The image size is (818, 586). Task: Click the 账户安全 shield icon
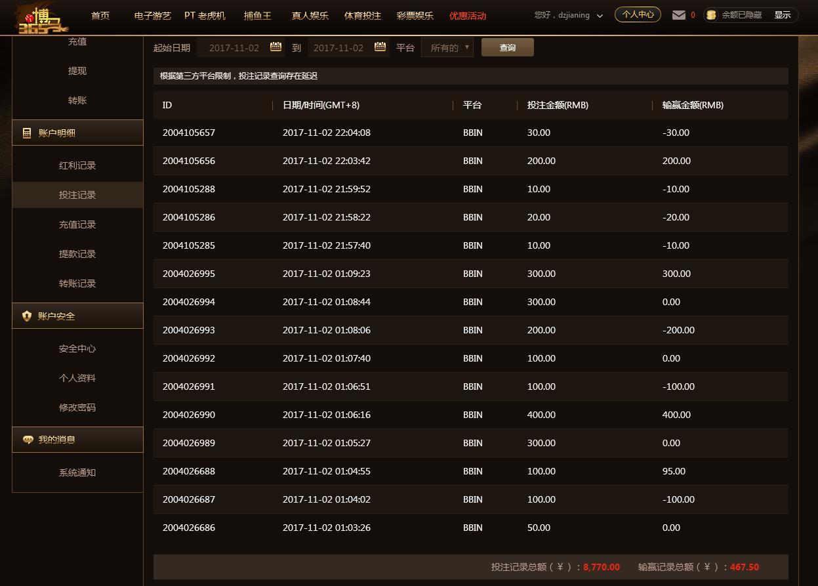tap(27, 316)
